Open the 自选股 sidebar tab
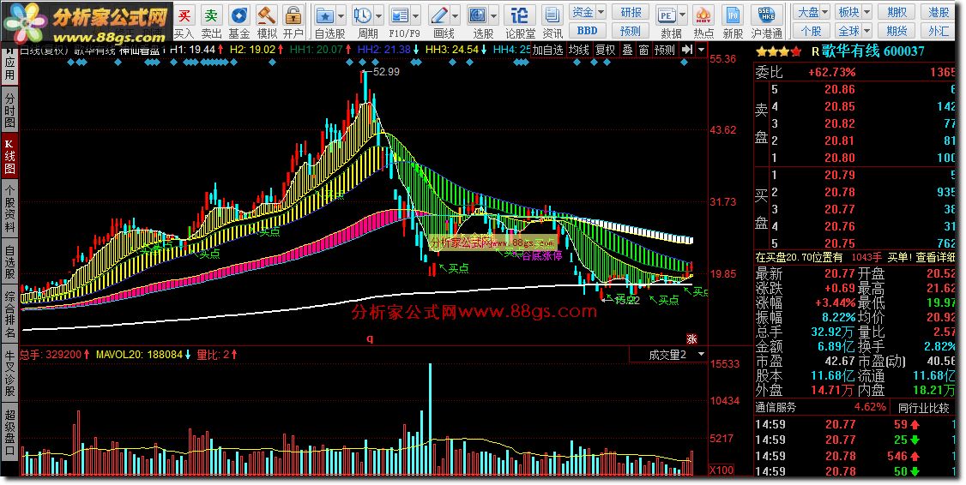 [x=9, y=262]
